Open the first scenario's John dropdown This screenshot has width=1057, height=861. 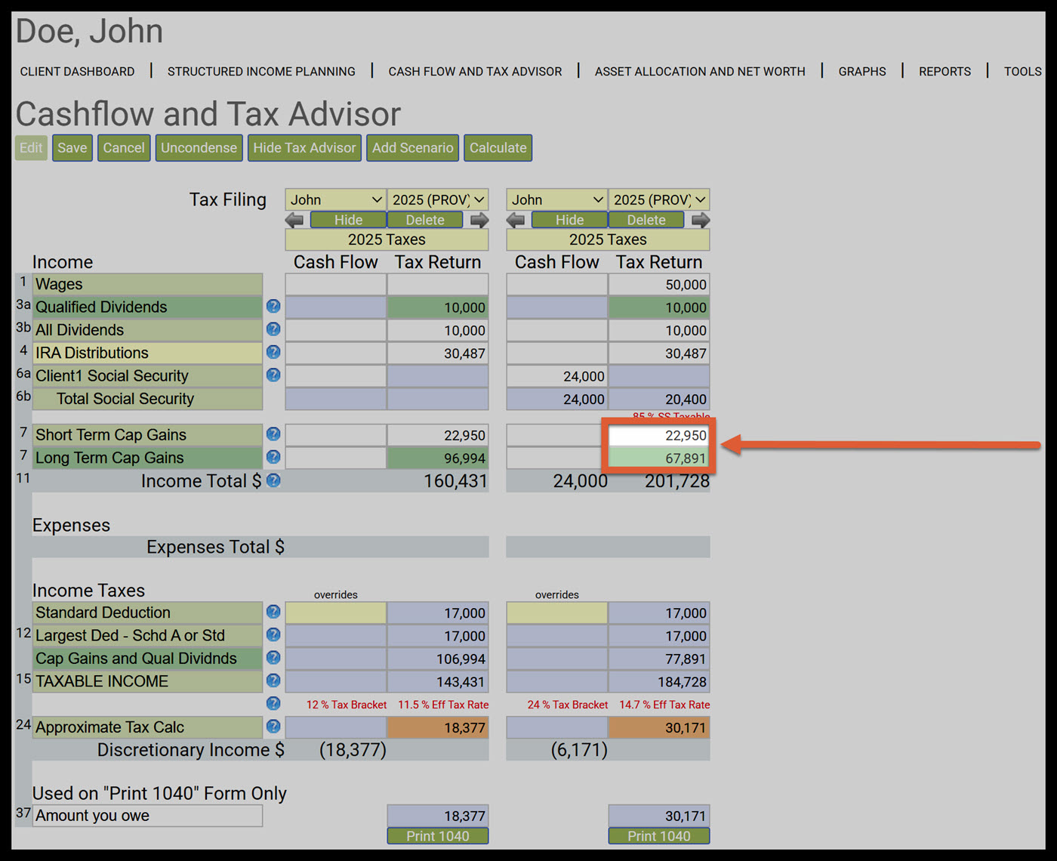tap(336, 199)
